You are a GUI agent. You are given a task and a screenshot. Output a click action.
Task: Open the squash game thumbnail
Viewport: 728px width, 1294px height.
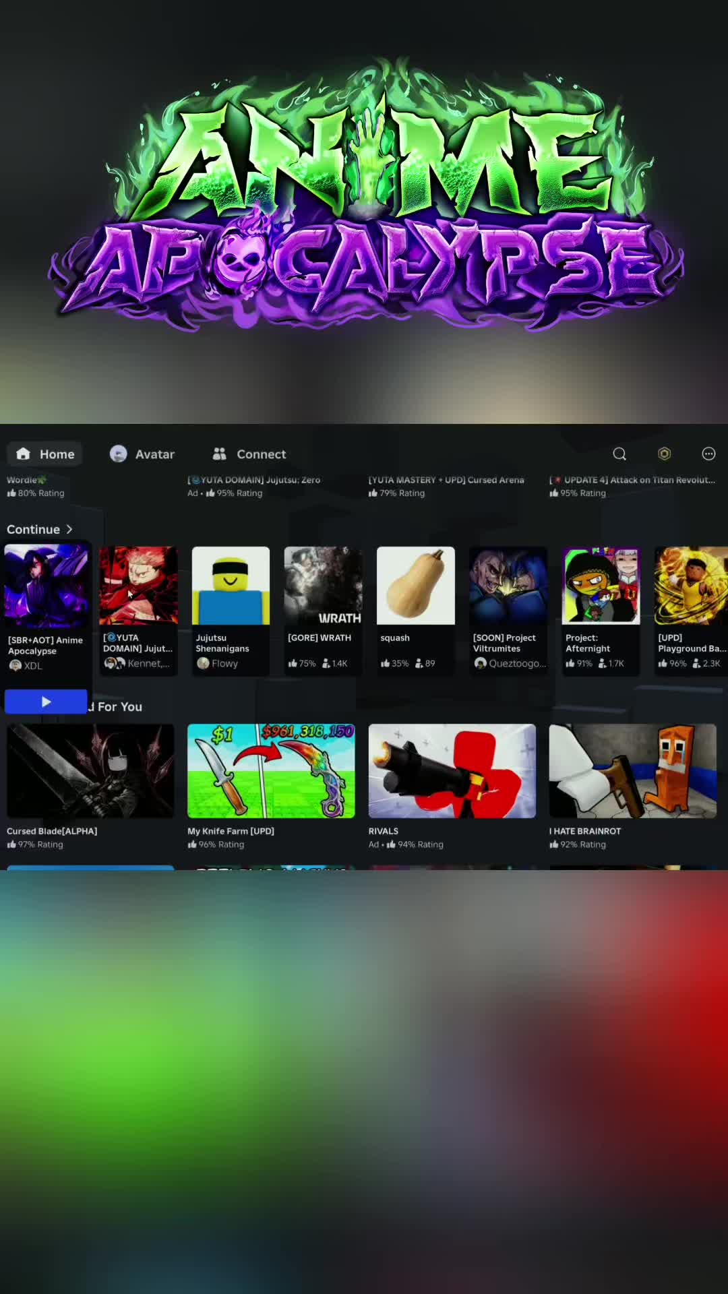coord(415,585)
